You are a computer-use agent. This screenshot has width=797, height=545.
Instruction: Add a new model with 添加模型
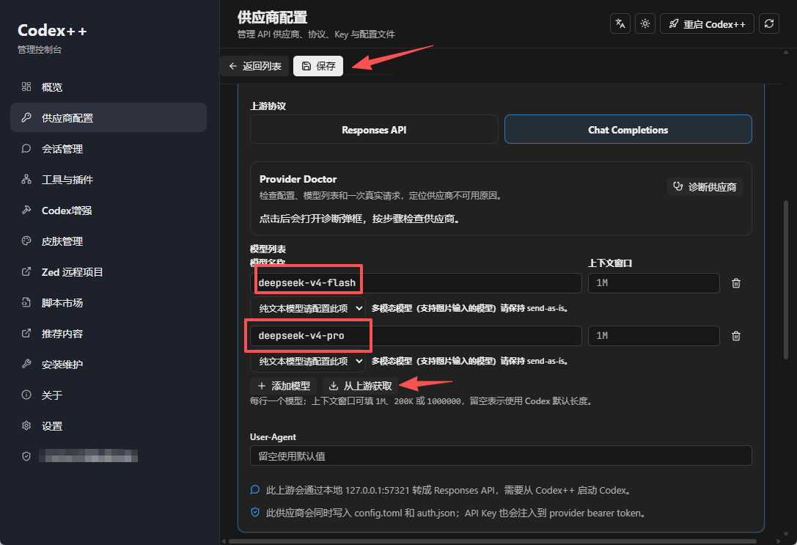pos(284,386)
